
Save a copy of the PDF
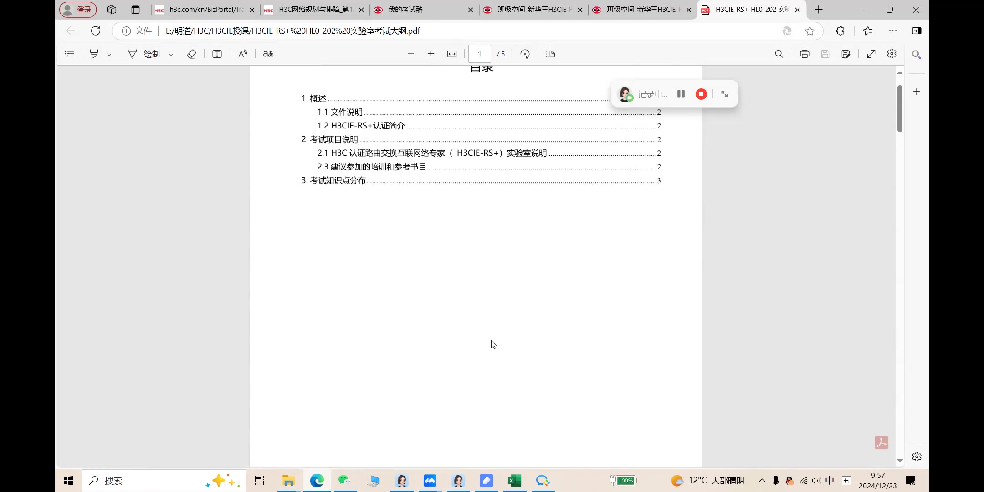click(846, 54)
